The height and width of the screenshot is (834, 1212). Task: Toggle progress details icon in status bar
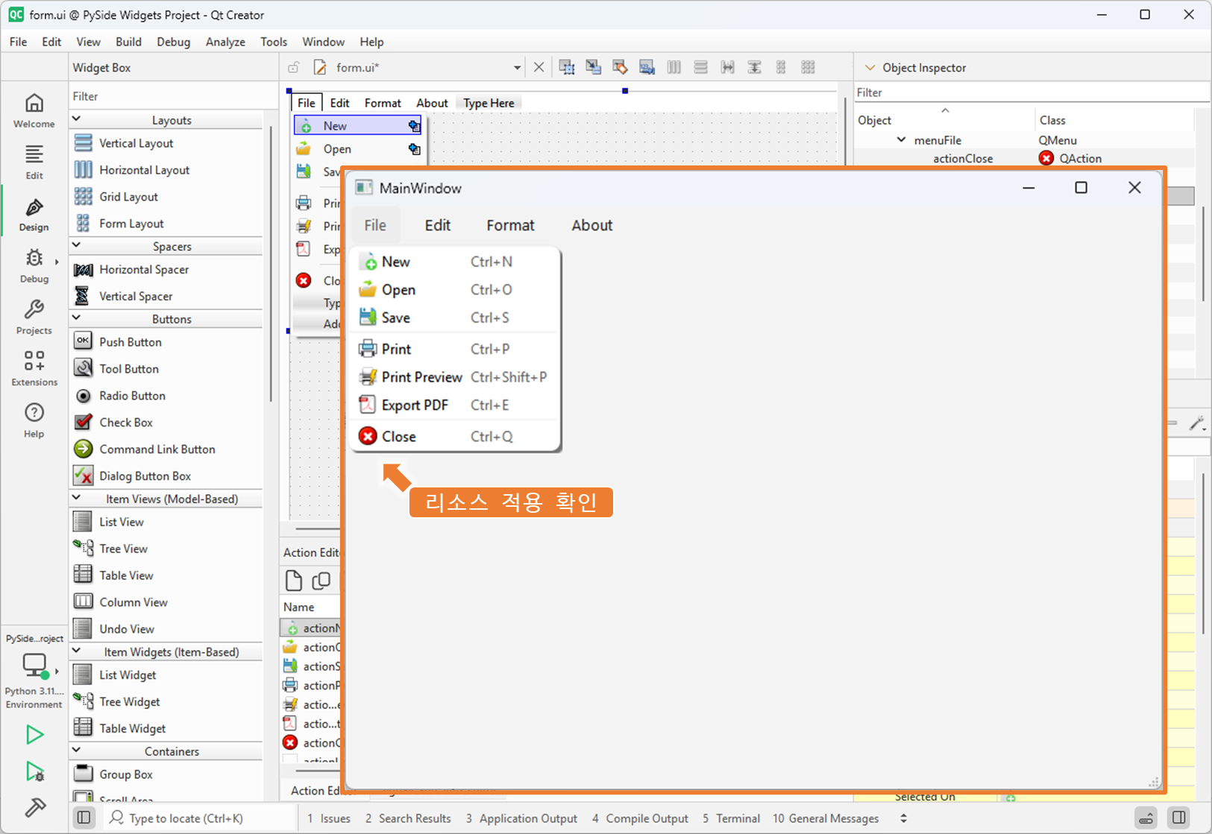(1146, 818)
